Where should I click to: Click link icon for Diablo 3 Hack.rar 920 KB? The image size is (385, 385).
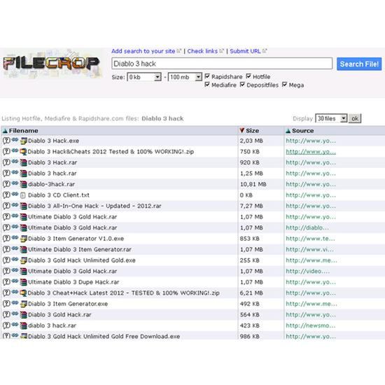[15, 162]
